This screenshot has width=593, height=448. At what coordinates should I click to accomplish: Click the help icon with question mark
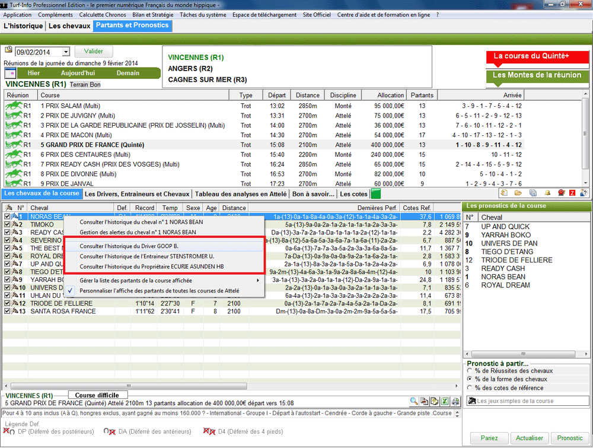[584, 193]
